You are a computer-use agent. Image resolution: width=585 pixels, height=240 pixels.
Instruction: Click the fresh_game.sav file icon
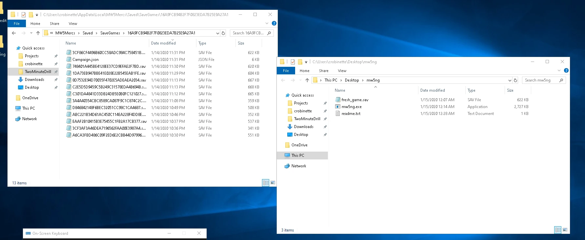pyautogui.click(x=338, y=100)
